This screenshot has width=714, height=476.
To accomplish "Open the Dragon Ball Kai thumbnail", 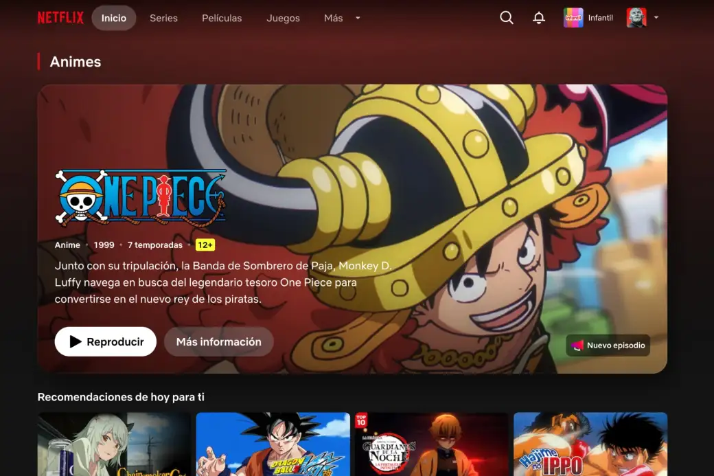I will (273, 444).
